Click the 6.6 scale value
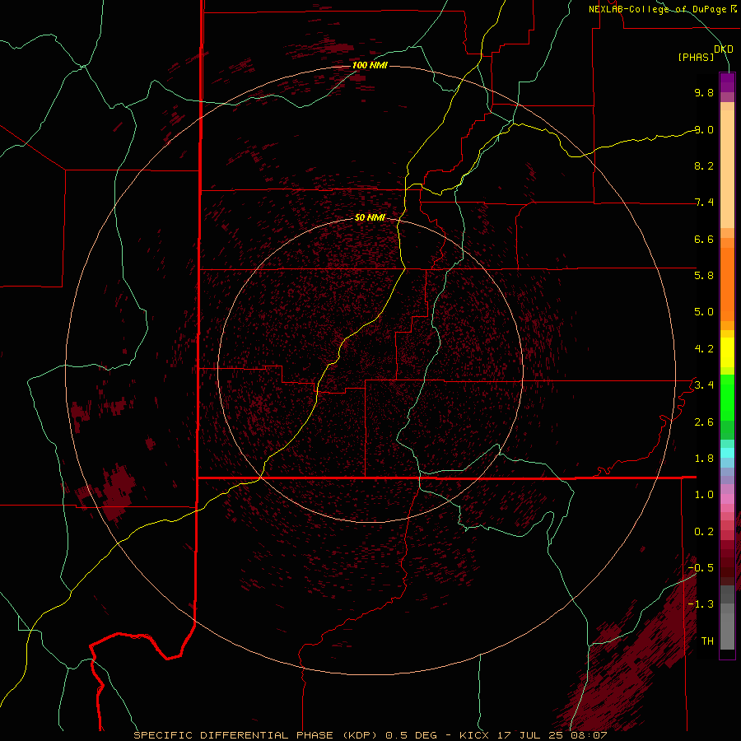 tap(704, 239)
